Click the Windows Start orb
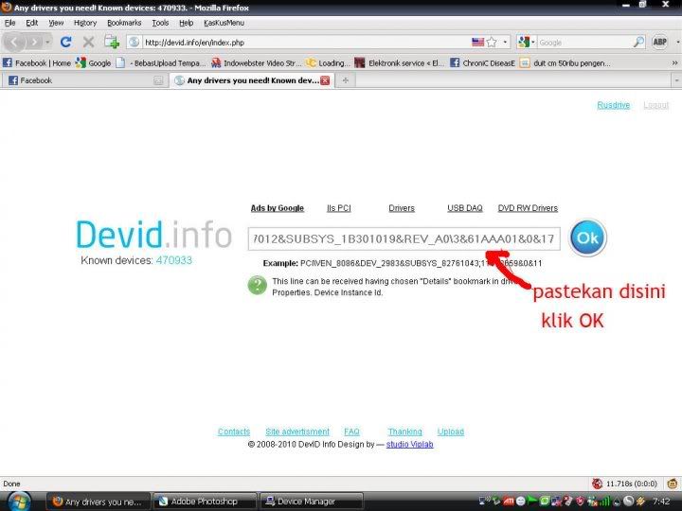The width and height of the screenshot is (682, 511). click(19, 502)
